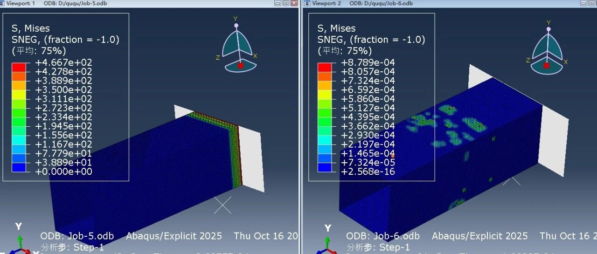Click legend value +2.930e-04
The image size is (597, 254).
[x=368, y=135]
